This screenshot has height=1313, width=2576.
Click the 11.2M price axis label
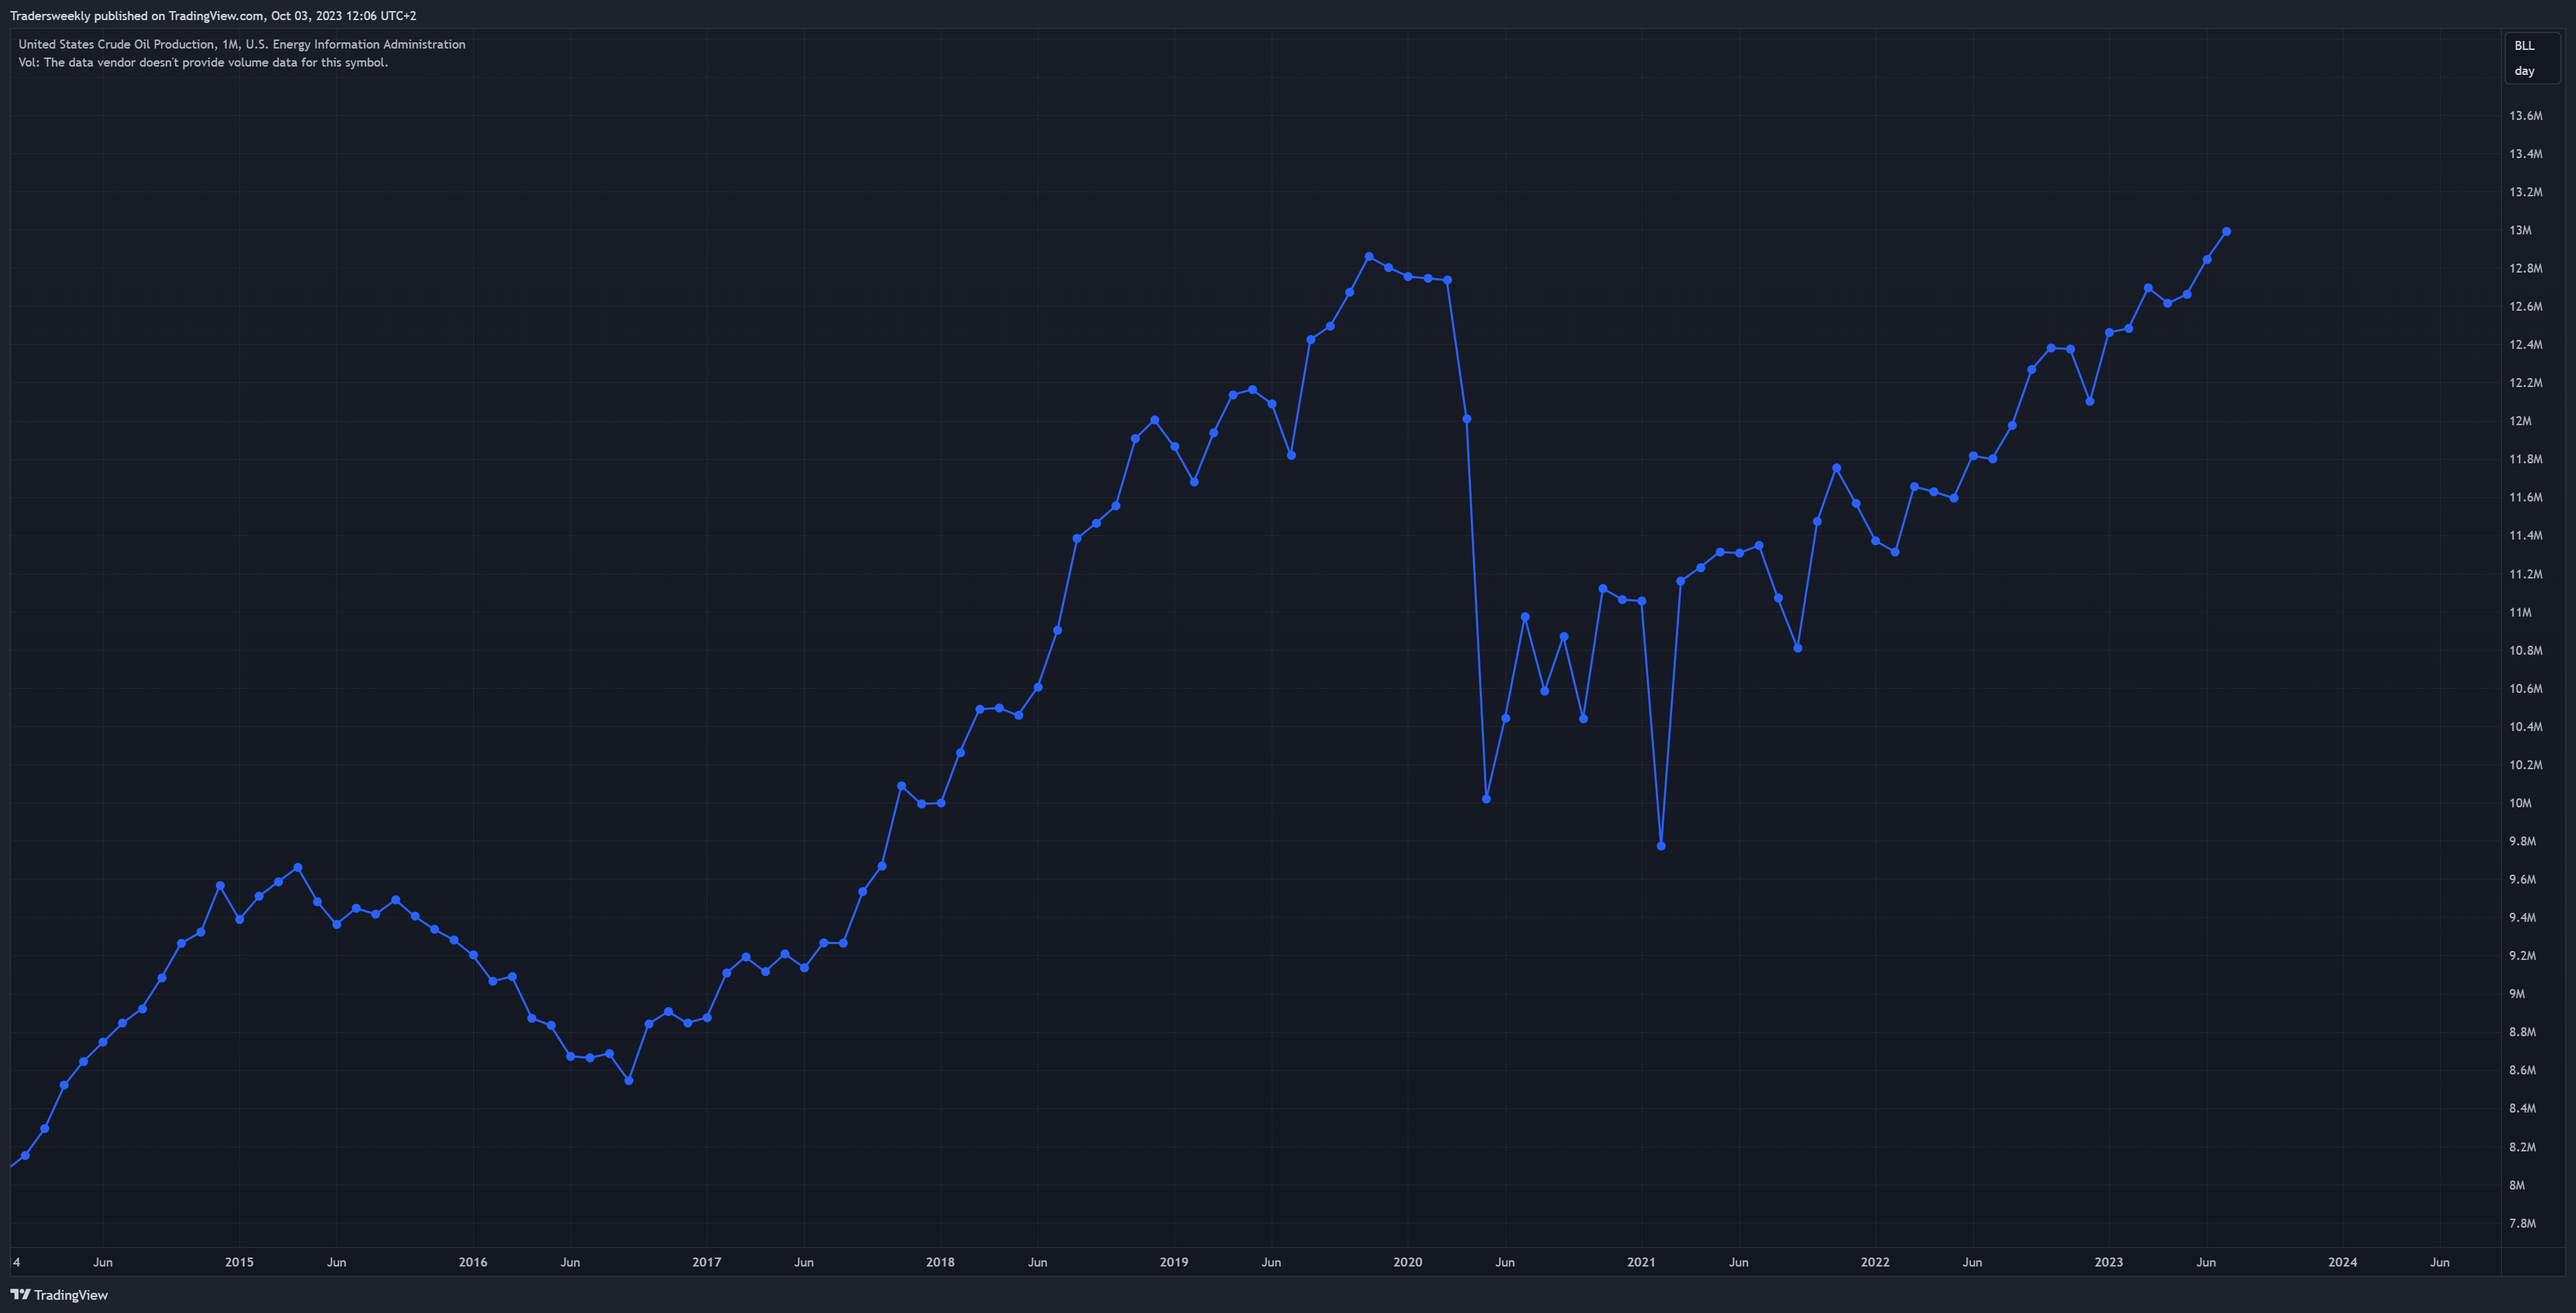point(2525,574)
